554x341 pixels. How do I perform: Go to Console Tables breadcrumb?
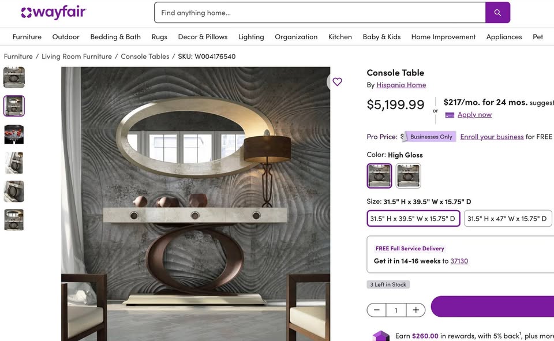tap(145, 57)
